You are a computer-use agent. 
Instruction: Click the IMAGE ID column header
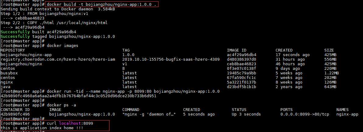[237, 50]
